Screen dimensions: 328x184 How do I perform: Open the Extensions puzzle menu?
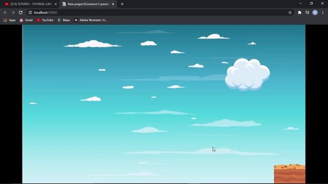click(299, 12)
